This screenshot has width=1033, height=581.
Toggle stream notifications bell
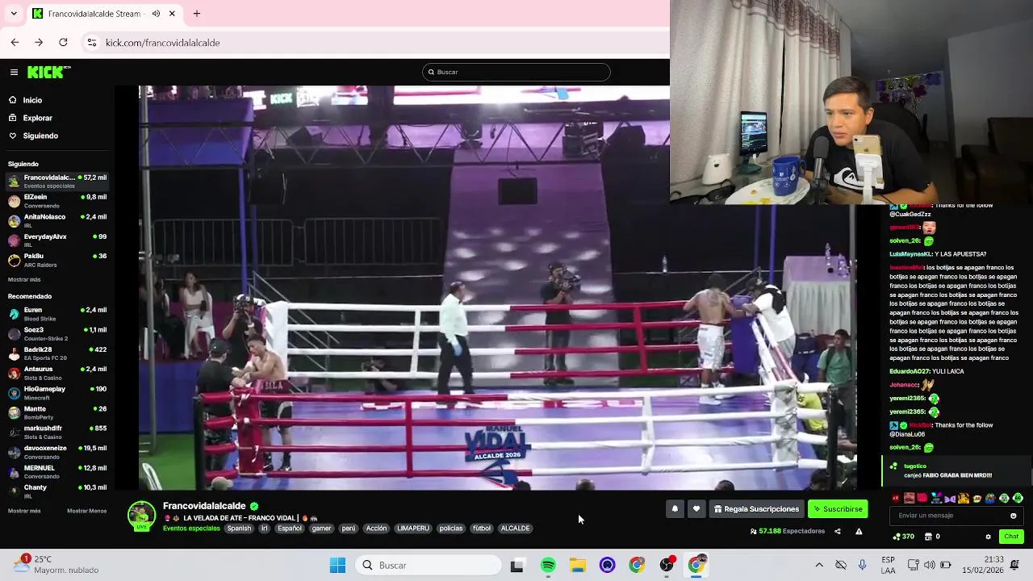pyautogui.click(x=675, y=509)
